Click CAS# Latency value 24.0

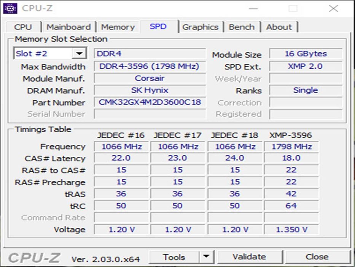(235, 158)
